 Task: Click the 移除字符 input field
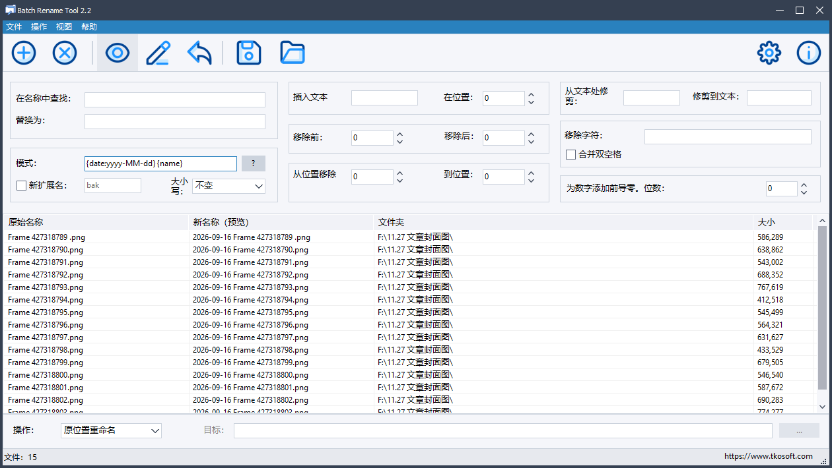click(x=728, y=136)
